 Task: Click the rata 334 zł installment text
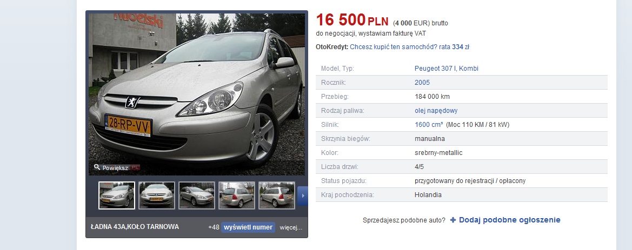click(x=454, y=46)
